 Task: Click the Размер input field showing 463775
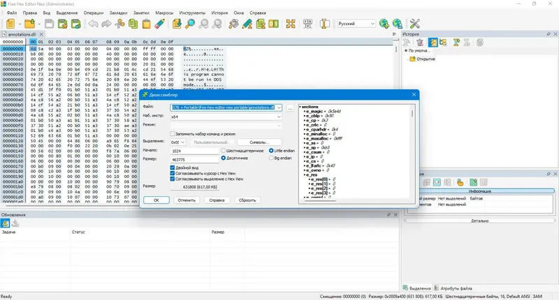coord(194,160)
